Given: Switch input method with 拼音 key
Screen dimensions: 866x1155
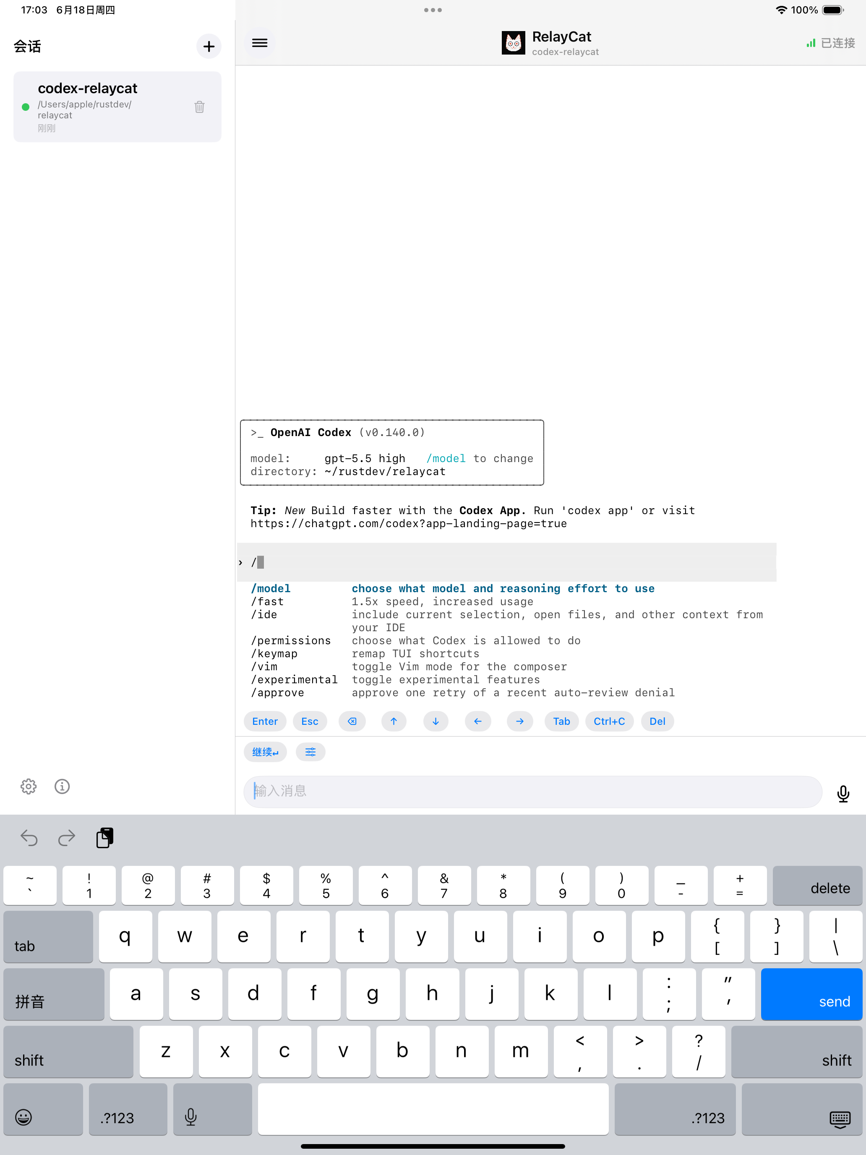Looking at the screenshot, I should tap(54, 994).
